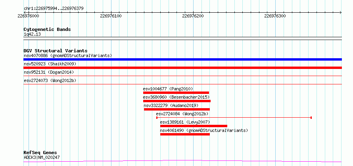Image resolution: width=353 pixels, height=166 pixels.
Task: Open the esv2724084 (Wong2012b) label
Action: tap(182, 114)
